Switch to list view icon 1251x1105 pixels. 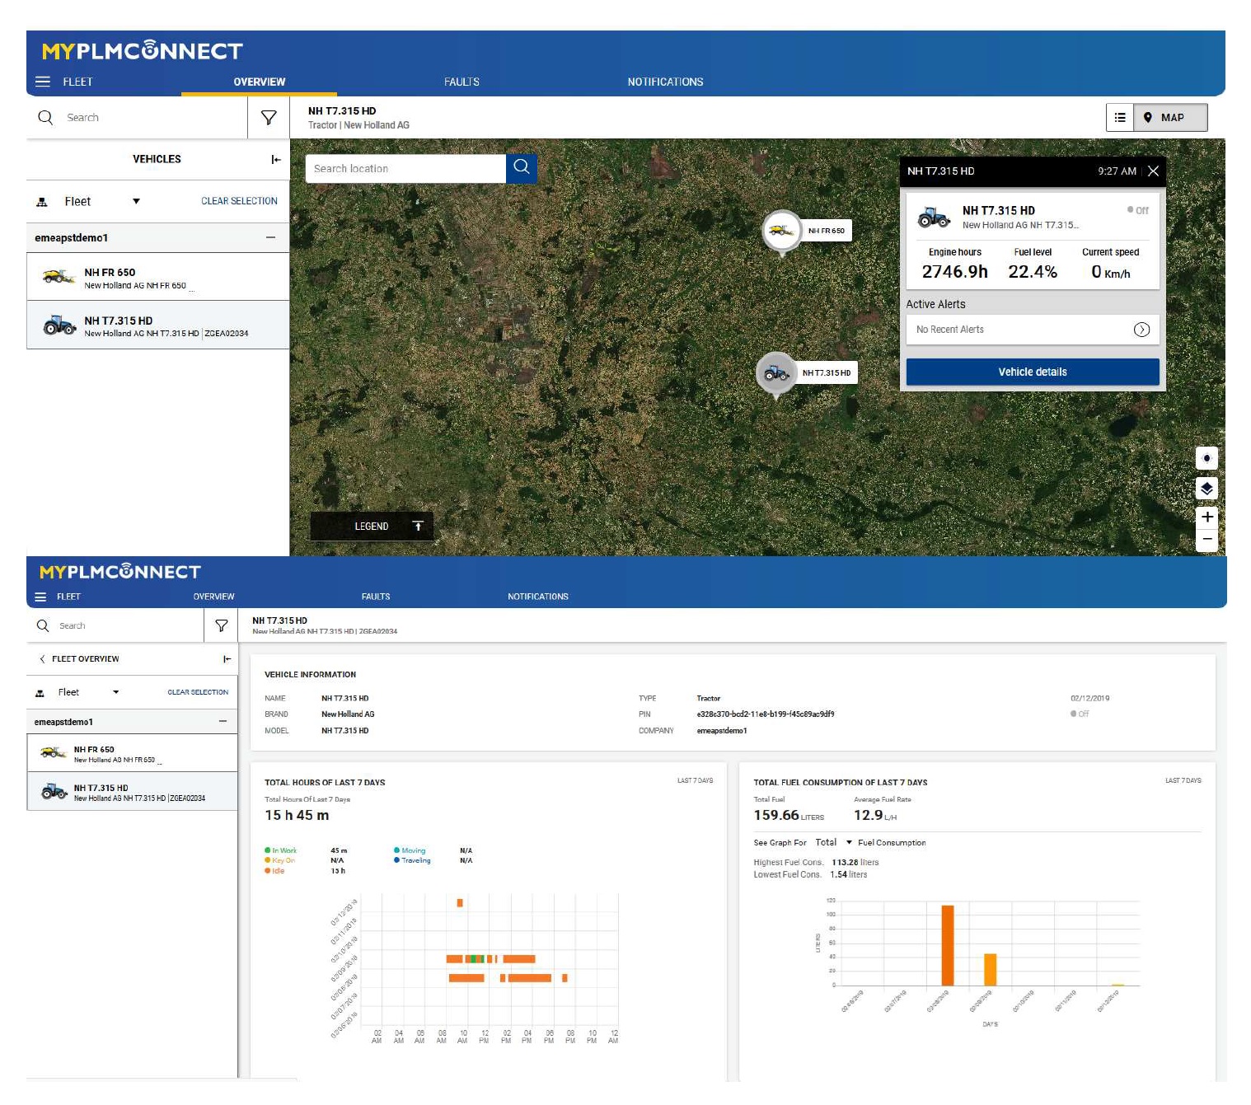point(1120,118)
